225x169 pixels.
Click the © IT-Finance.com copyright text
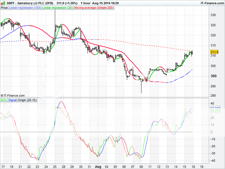pos(13,95)
